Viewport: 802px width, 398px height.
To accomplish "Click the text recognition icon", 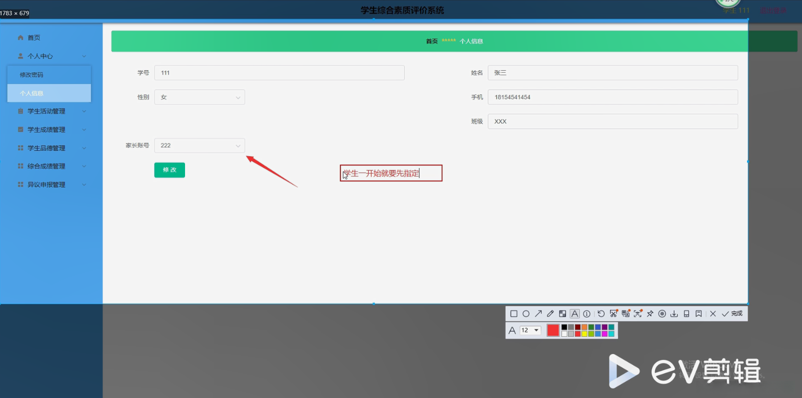I will (638, 313).
